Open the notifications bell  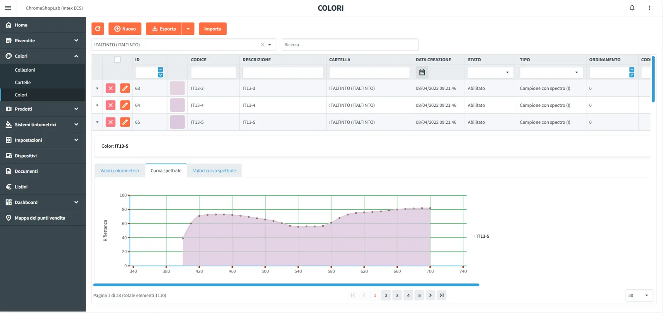(632, 8)
